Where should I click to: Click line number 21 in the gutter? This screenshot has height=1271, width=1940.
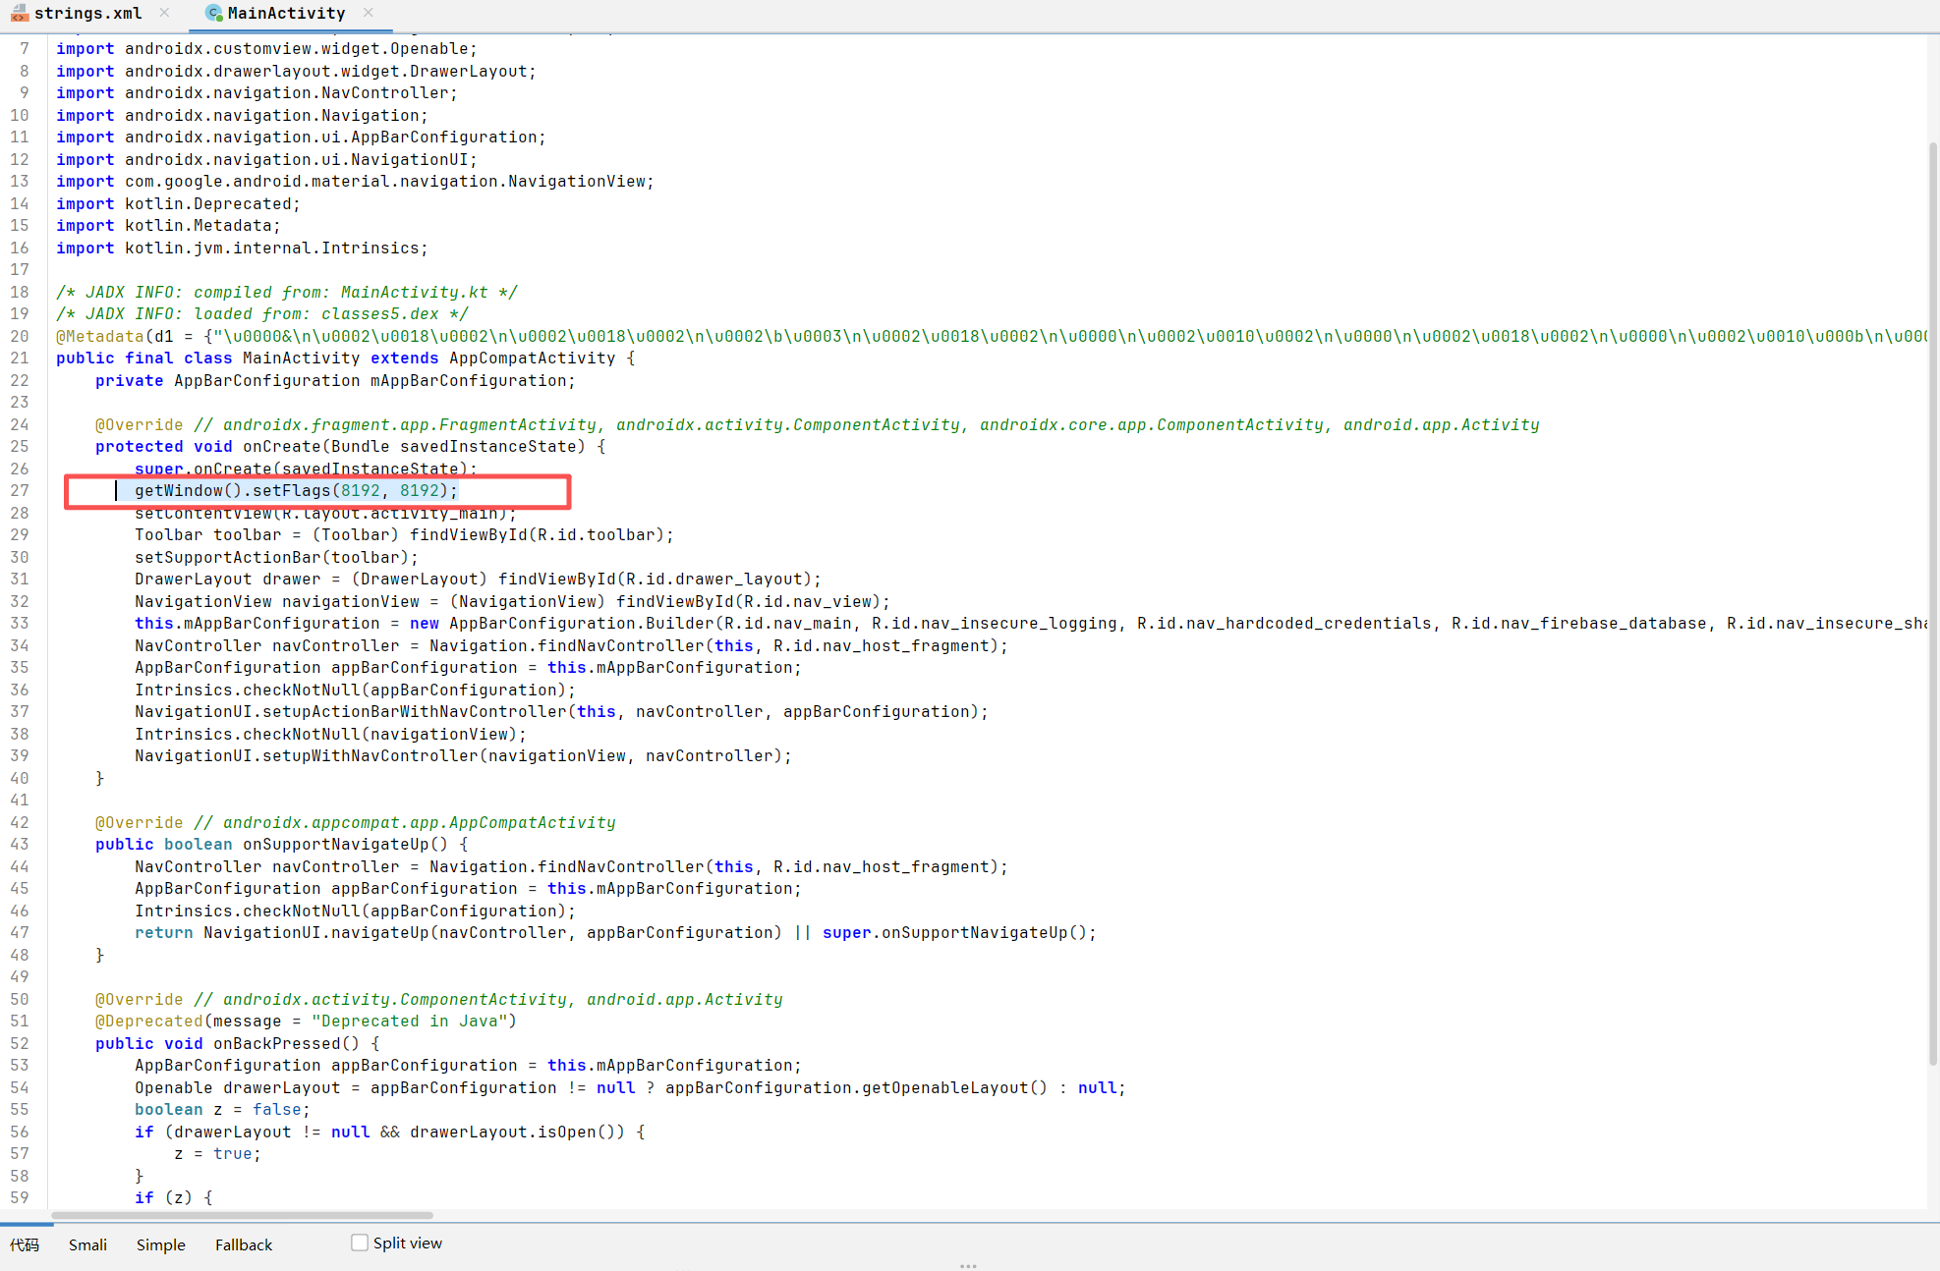click(20, 359)
